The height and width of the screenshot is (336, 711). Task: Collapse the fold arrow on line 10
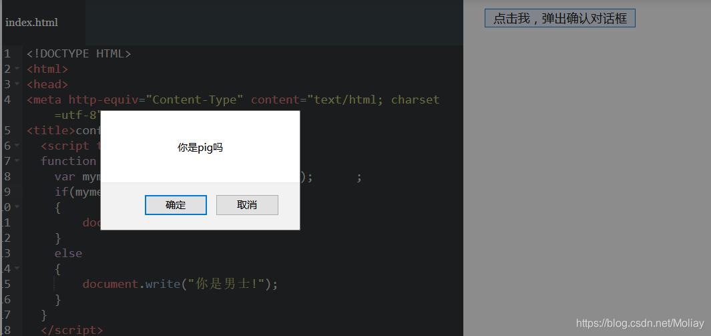(17, 207)
